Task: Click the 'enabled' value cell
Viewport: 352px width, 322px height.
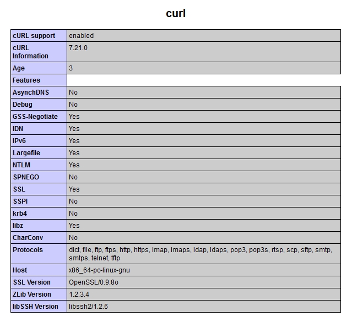Action: [204, 35]
